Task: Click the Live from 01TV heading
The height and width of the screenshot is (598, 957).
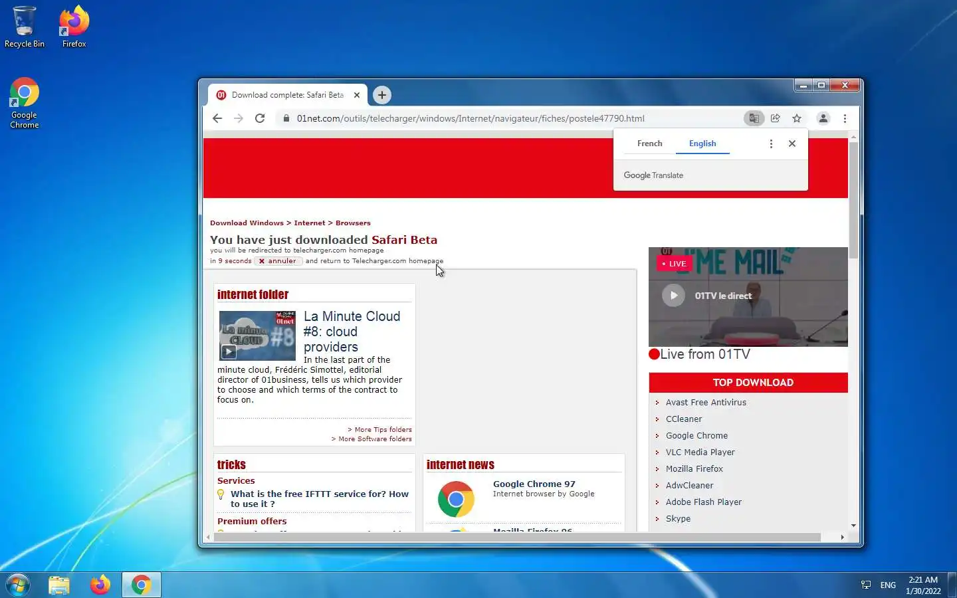Action: click(705, 355)
